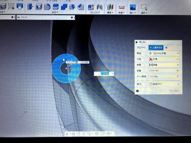Click the キャンセル button
The width and height of the screenshot is (191, 143).
174,91
